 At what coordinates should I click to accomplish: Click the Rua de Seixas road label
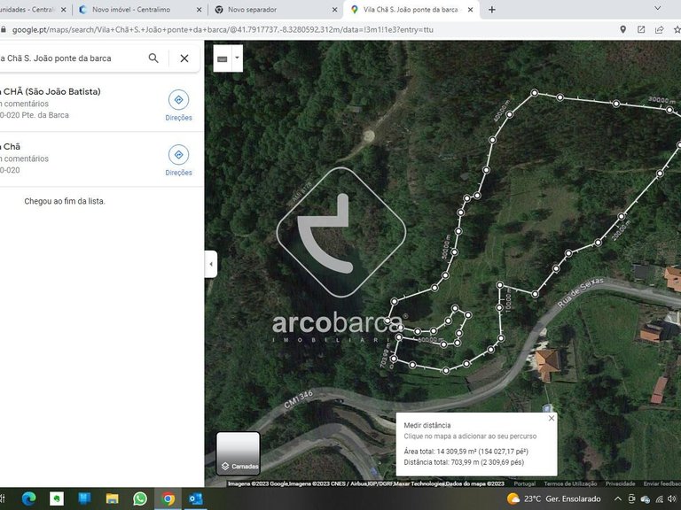pyautogui.click(x=580, y=292)
